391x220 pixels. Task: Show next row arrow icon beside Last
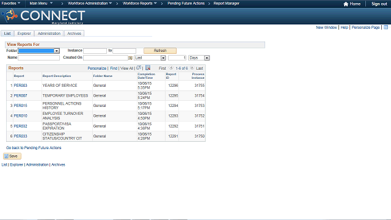[x=192, y=68]
